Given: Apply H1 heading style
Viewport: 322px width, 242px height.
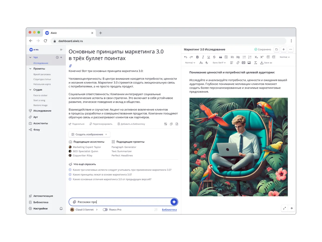Looking at the screenshot, I should (232, 57).
